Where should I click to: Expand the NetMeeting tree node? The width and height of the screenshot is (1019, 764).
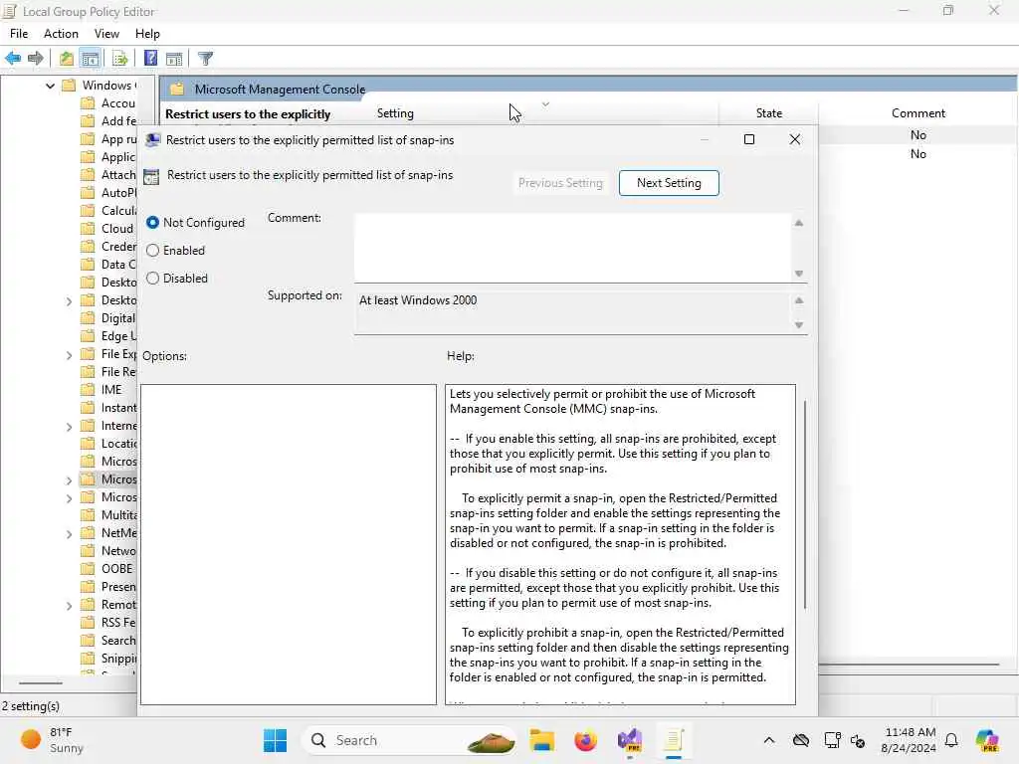69,533
